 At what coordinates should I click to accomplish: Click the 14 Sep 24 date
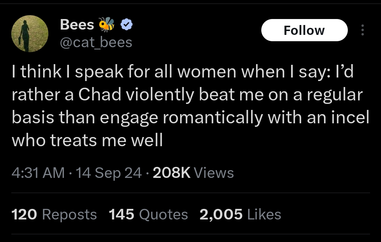click(109, 173)
